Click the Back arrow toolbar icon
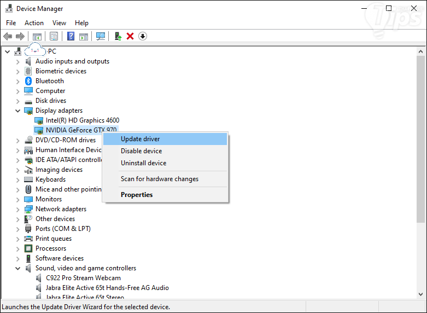427x313 pixels. pos(8,36)
